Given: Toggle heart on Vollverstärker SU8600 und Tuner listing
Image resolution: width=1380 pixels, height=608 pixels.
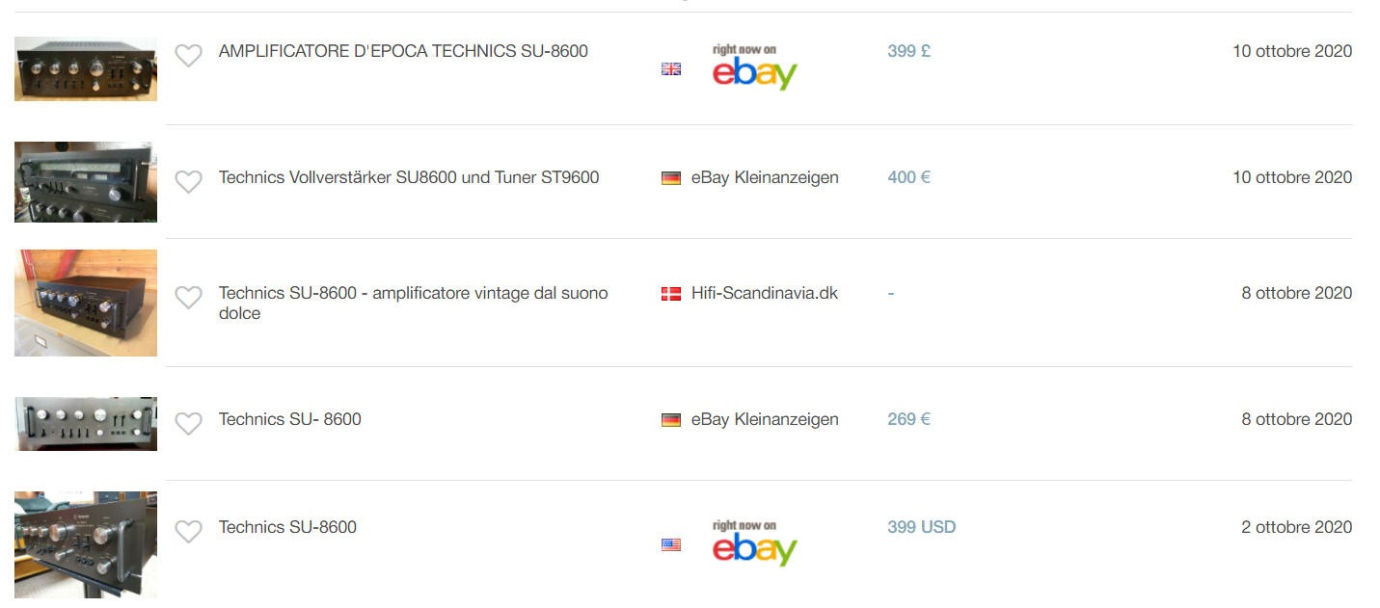Looking at the screenshot, I should [x=188, y=181].
